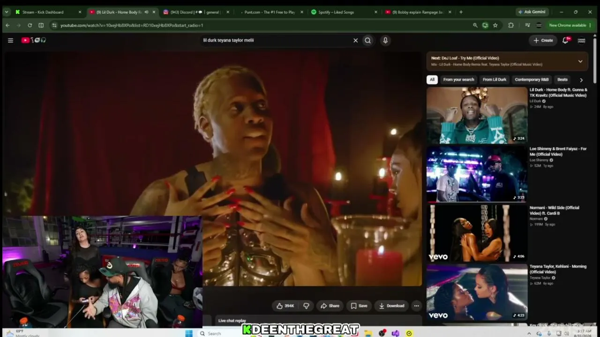Filter by From your search chip
Image resolution: width=600 pixels, height=337 pixels.
[x=458, y=80]
